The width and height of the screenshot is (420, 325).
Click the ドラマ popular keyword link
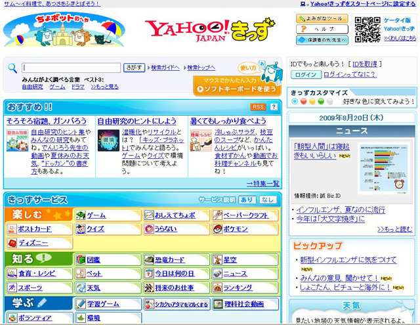pyautogui.click(x=77, y=87)
